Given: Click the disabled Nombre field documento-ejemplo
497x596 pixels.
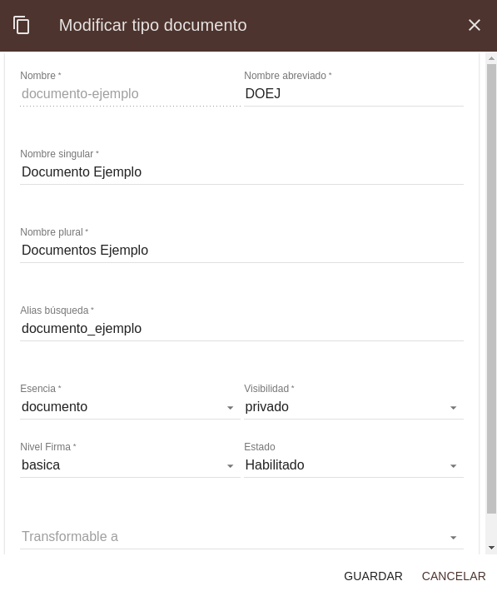Looking at the screenshot, I should [131, 94].
